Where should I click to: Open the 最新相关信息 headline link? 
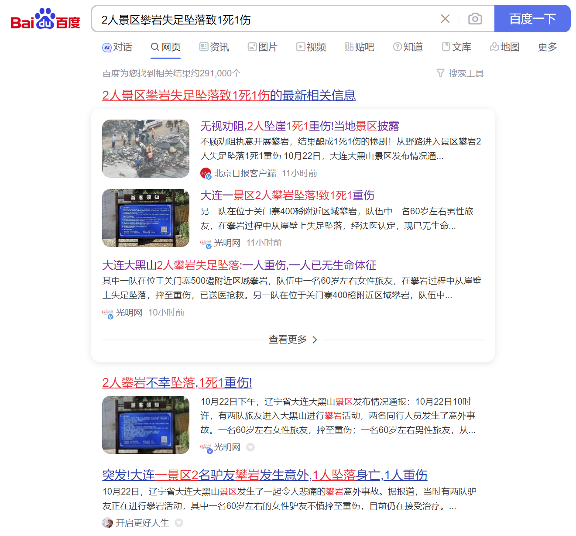click(229, 95)
